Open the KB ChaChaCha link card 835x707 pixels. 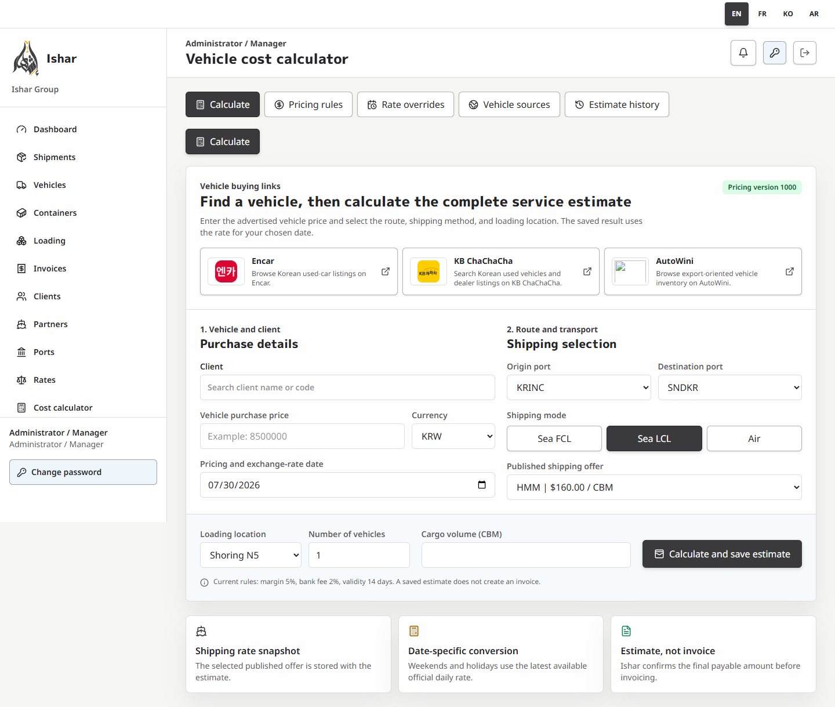[x=501, y=271]
